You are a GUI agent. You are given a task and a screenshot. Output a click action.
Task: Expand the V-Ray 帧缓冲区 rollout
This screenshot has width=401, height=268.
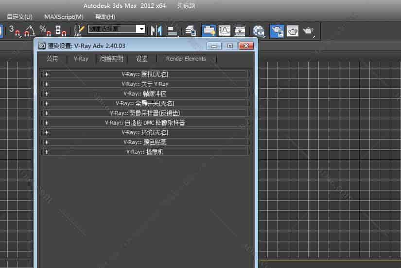145,94
